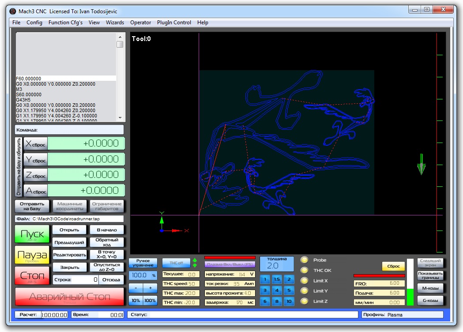Click the Закрыть file button
The width and height of the screenshot is (463, 332).
[69, 267]
